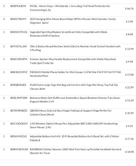Click product code B0BHV8CMJW
Screen dimensions: 136x166
[19, 149]
